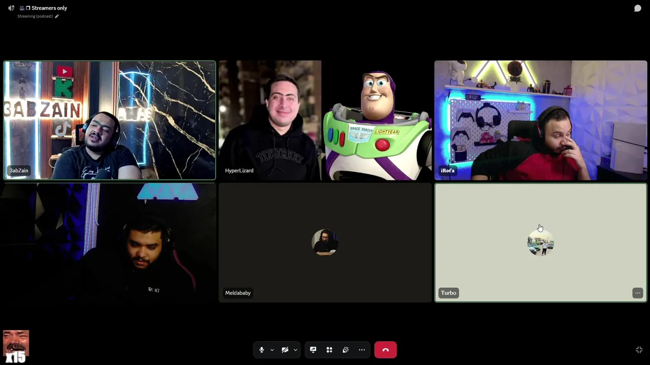Click the x15 emoji overlay

16,347
